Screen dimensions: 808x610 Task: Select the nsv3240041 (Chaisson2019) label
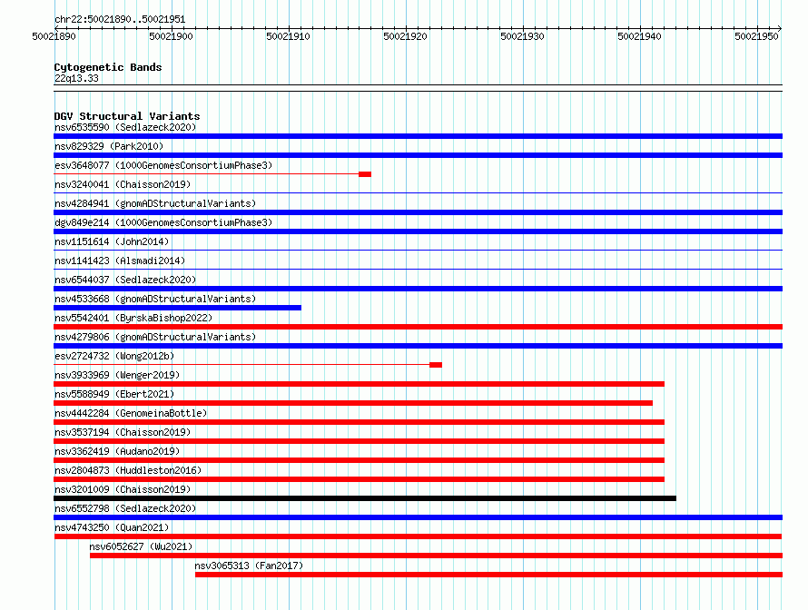click(x=123, y=184)
